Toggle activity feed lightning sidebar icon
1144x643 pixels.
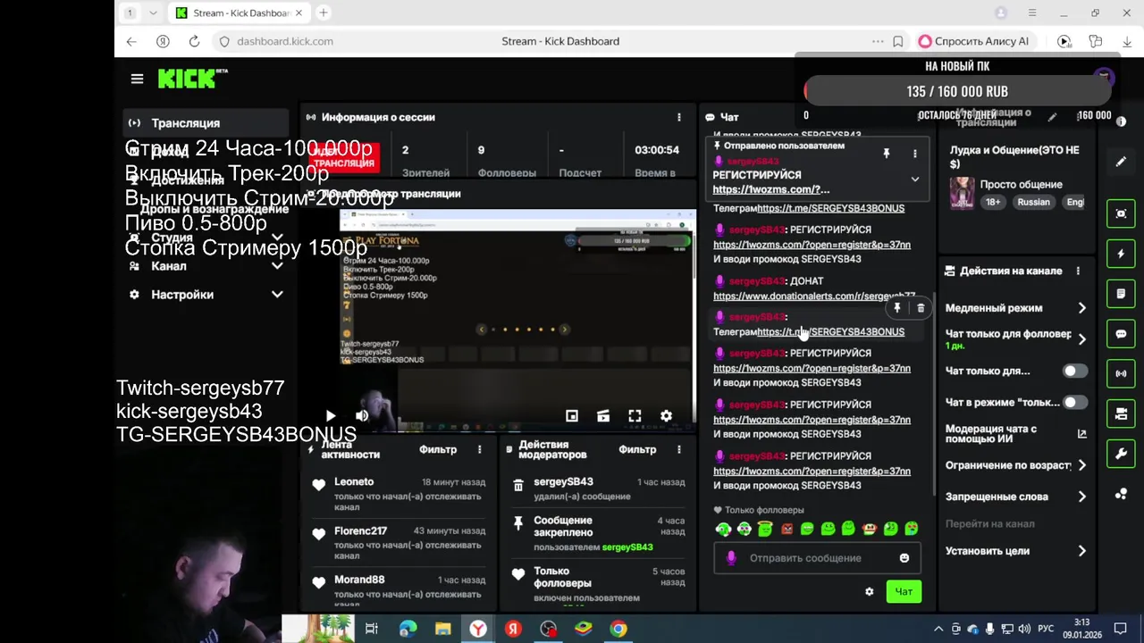click(x=1121, y=254)
